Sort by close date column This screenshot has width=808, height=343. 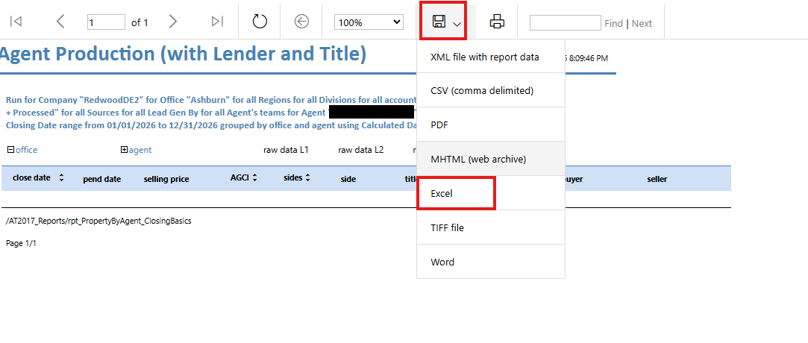(61, 177)
